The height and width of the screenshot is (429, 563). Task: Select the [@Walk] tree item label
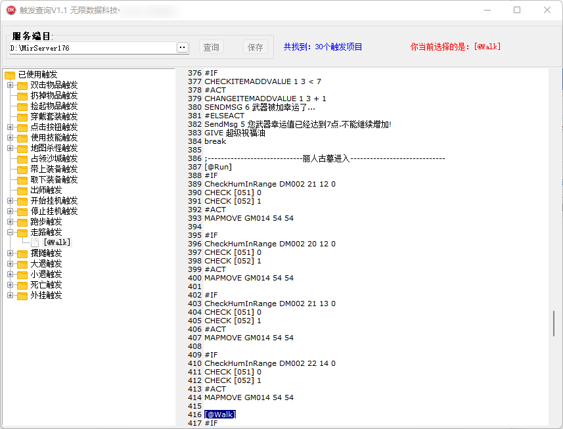[x=57, y=242]
